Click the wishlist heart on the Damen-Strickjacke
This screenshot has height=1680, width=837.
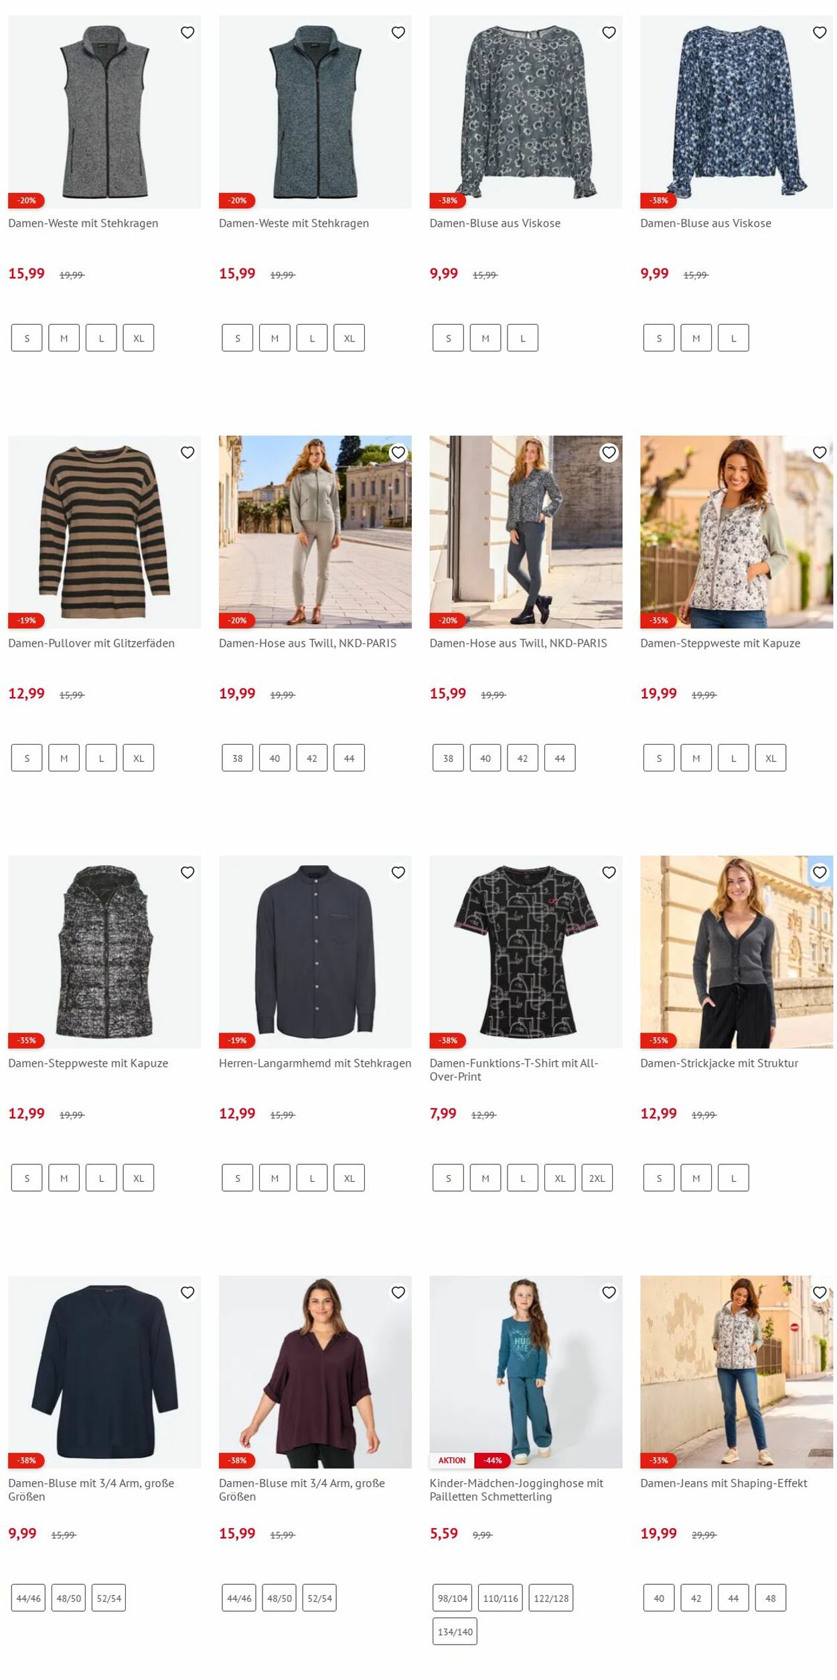(x=820, y=872)
